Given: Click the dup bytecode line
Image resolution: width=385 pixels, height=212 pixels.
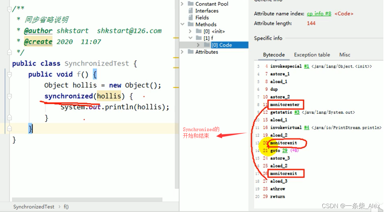Looking at the screenshot, I should pos(274,89).
